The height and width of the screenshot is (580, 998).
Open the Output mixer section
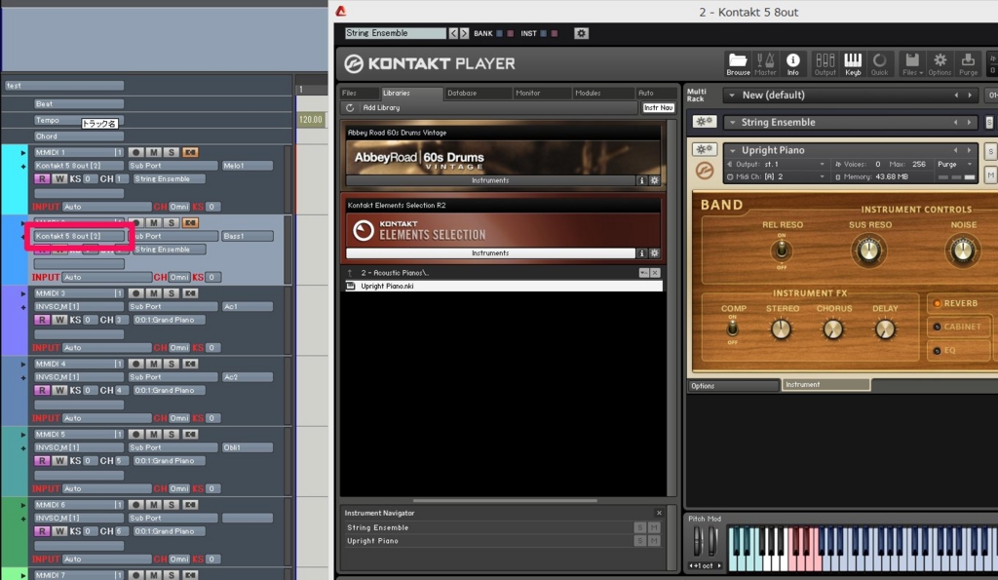[x=825, y=63]
